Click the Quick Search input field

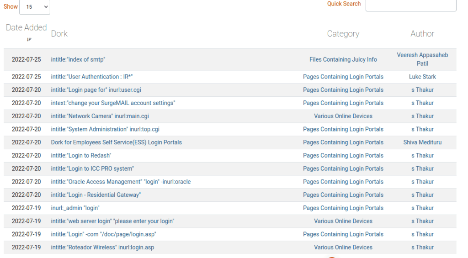click(410, 5)
